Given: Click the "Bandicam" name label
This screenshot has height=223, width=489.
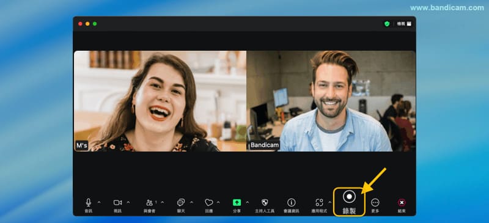Looking at the screenshot, I should pos(265,145).
